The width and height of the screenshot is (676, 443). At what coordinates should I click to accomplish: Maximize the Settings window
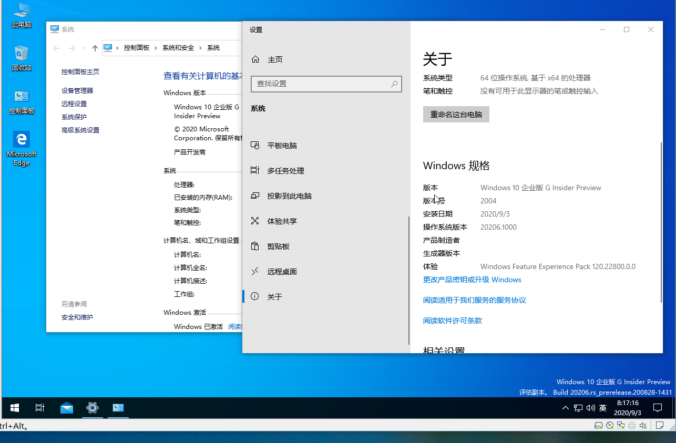[627, 29]
